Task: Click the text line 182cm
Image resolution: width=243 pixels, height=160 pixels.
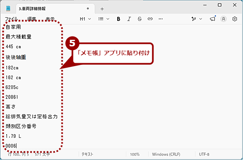Action: coord(12,68)
